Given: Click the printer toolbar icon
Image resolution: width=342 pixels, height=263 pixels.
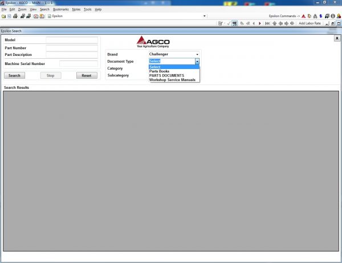Looking at the screenshot, I should point(15,16).
